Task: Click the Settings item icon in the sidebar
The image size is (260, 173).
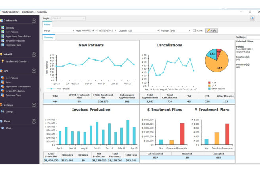Action: [x=2, y=112]
